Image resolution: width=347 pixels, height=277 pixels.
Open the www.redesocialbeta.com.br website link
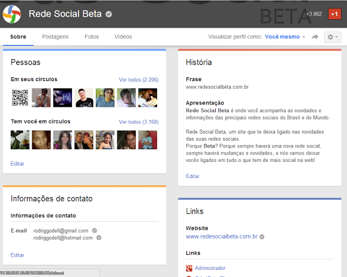[x=222, y=236]
